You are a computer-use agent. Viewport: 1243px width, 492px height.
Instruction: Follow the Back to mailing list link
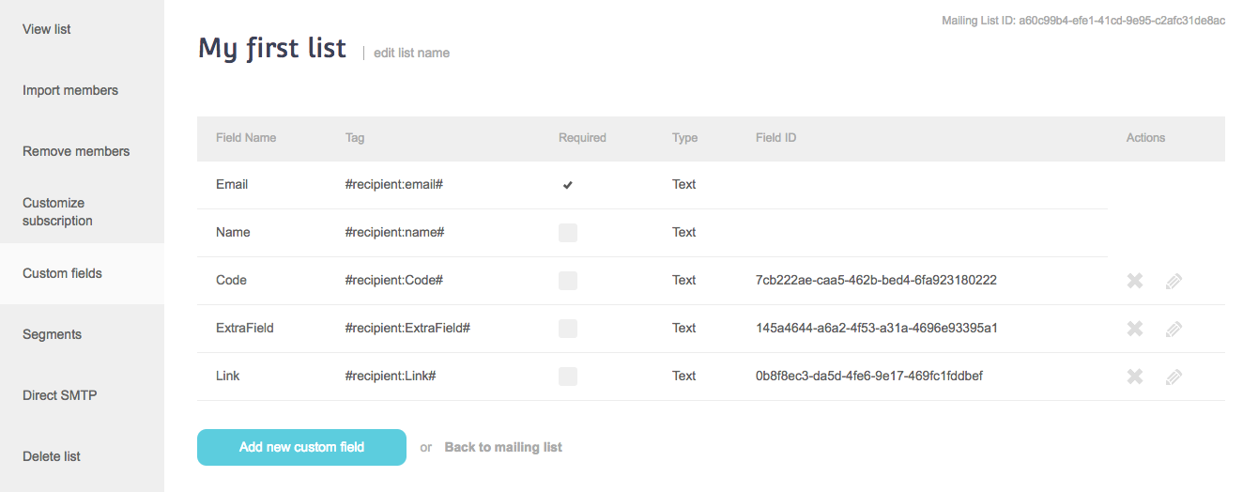(x=503, y=447)
